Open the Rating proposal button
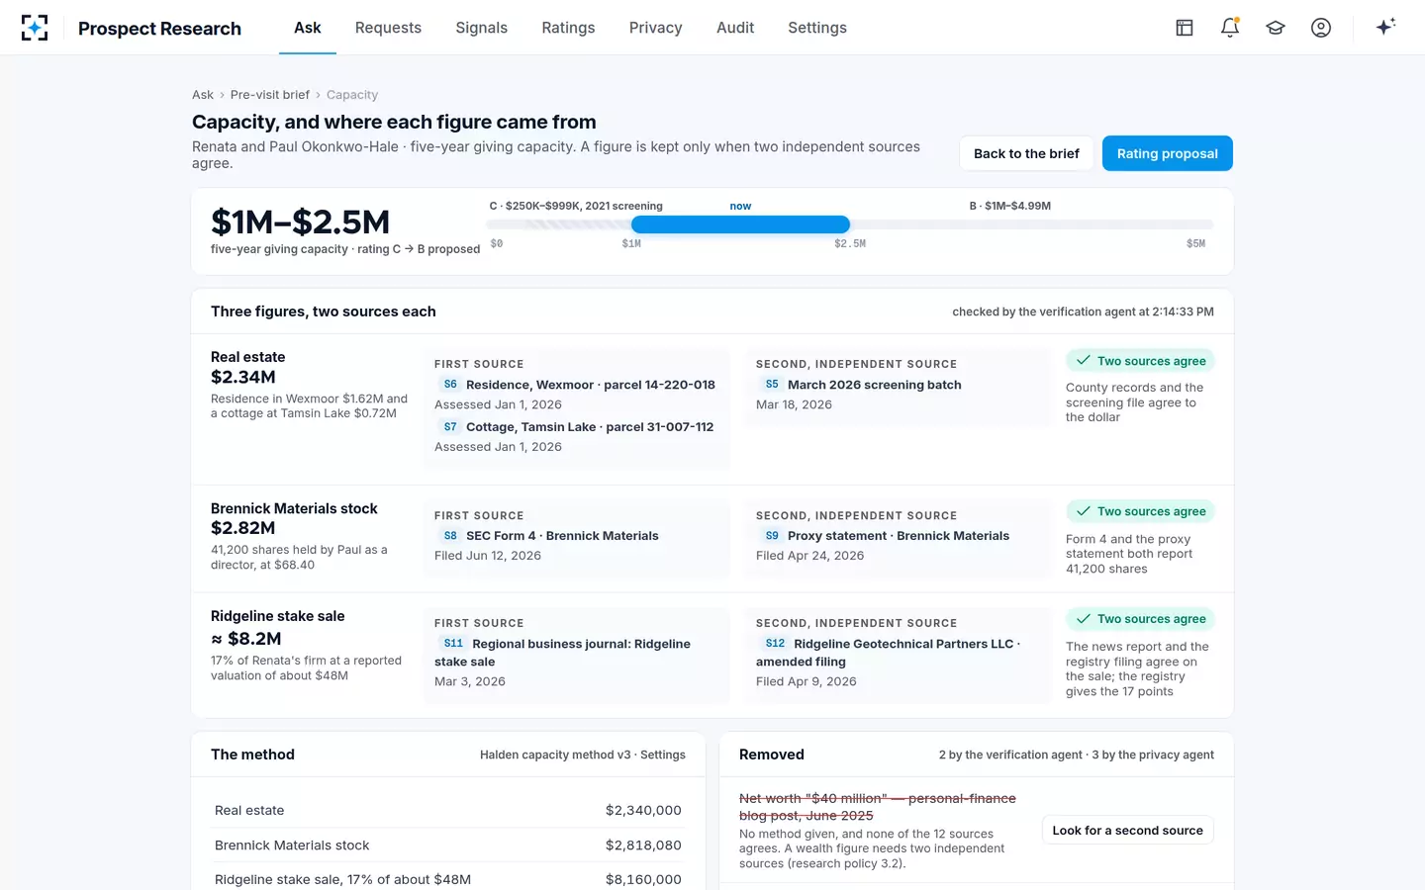This screenshot has width=1425, height=890. coord(1168,153)
